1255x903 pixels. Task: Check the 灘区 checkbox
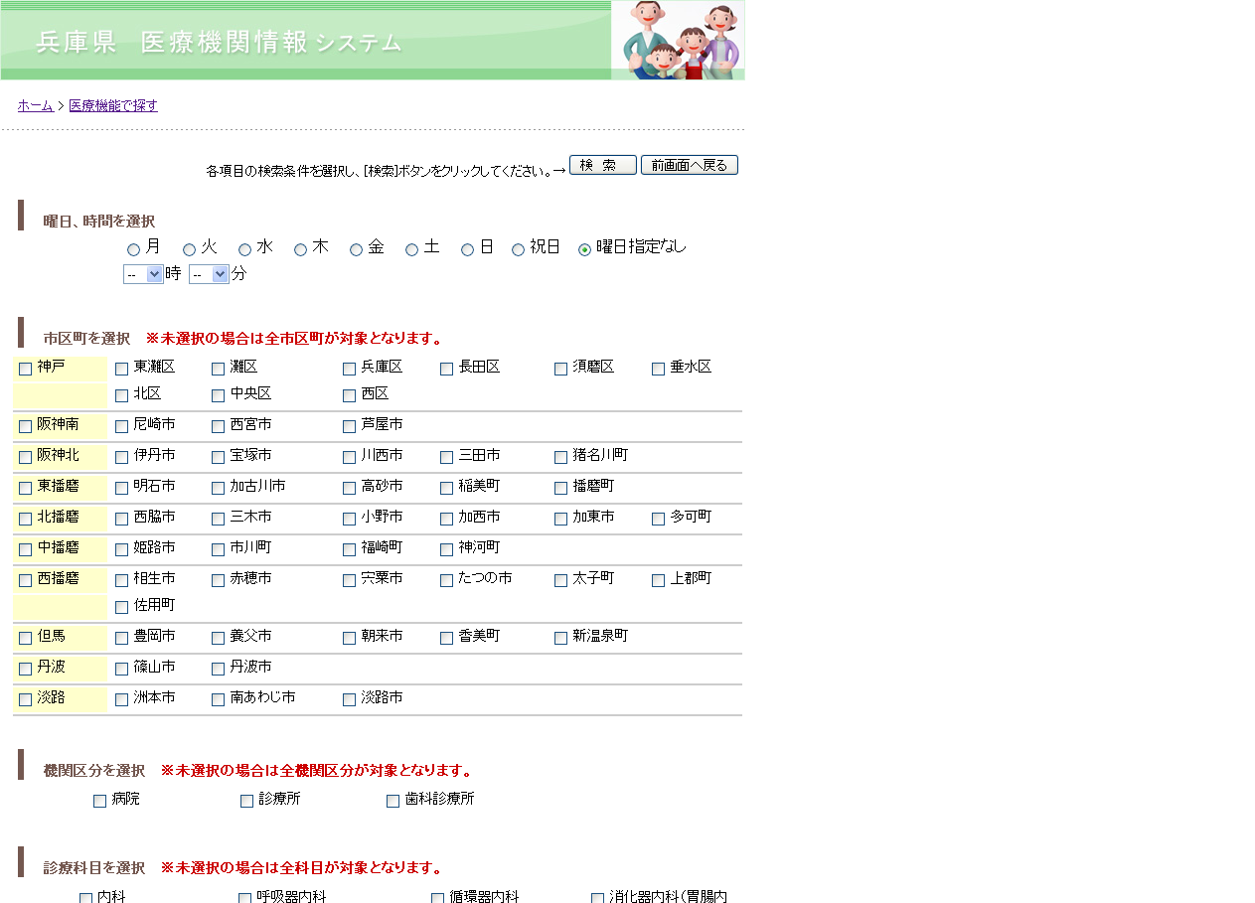pyautogui.click(x=219, y=370)
